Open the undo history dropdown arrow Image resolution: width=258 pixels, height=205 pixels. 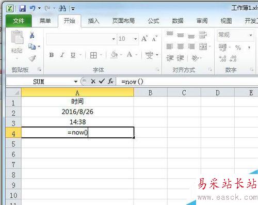click(39, 8)
